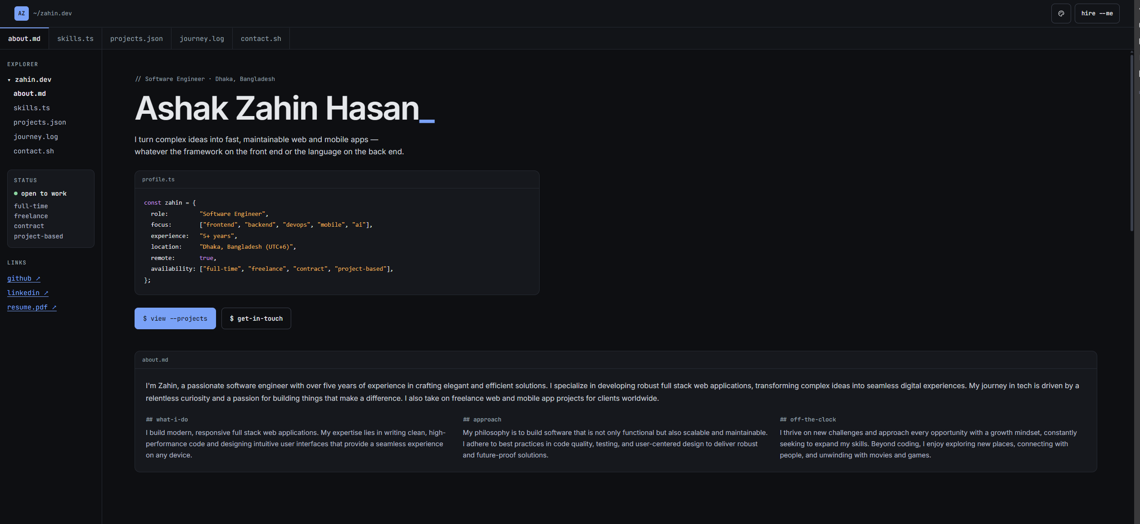Click the "5+ years" experience value

(217, 236)
